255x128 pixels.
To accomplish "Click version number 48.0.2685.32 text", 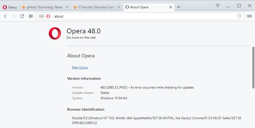I will pos(109,87).
